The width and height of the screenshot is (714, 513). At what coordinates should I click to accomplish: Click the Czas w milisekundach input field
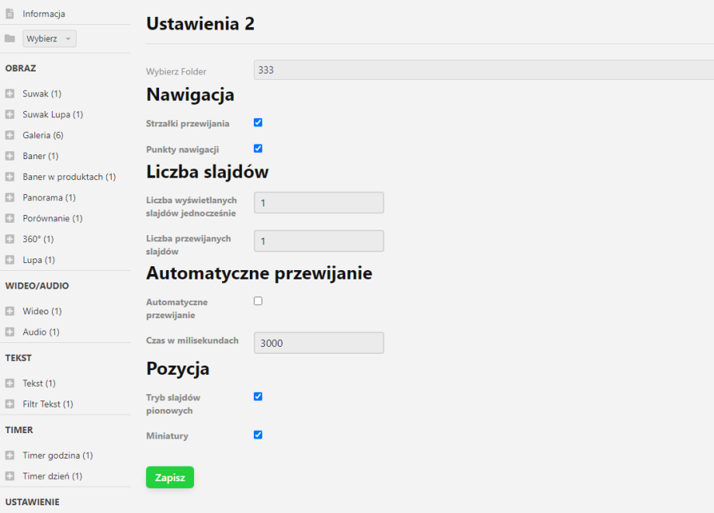(x=318, y=342)
